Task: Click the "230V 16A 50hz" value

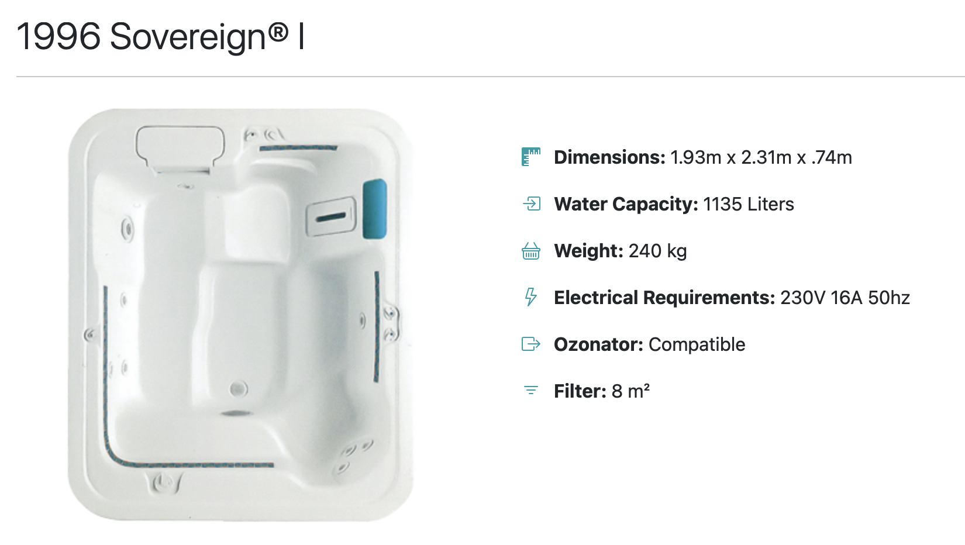Action: (x=845, y=298)
